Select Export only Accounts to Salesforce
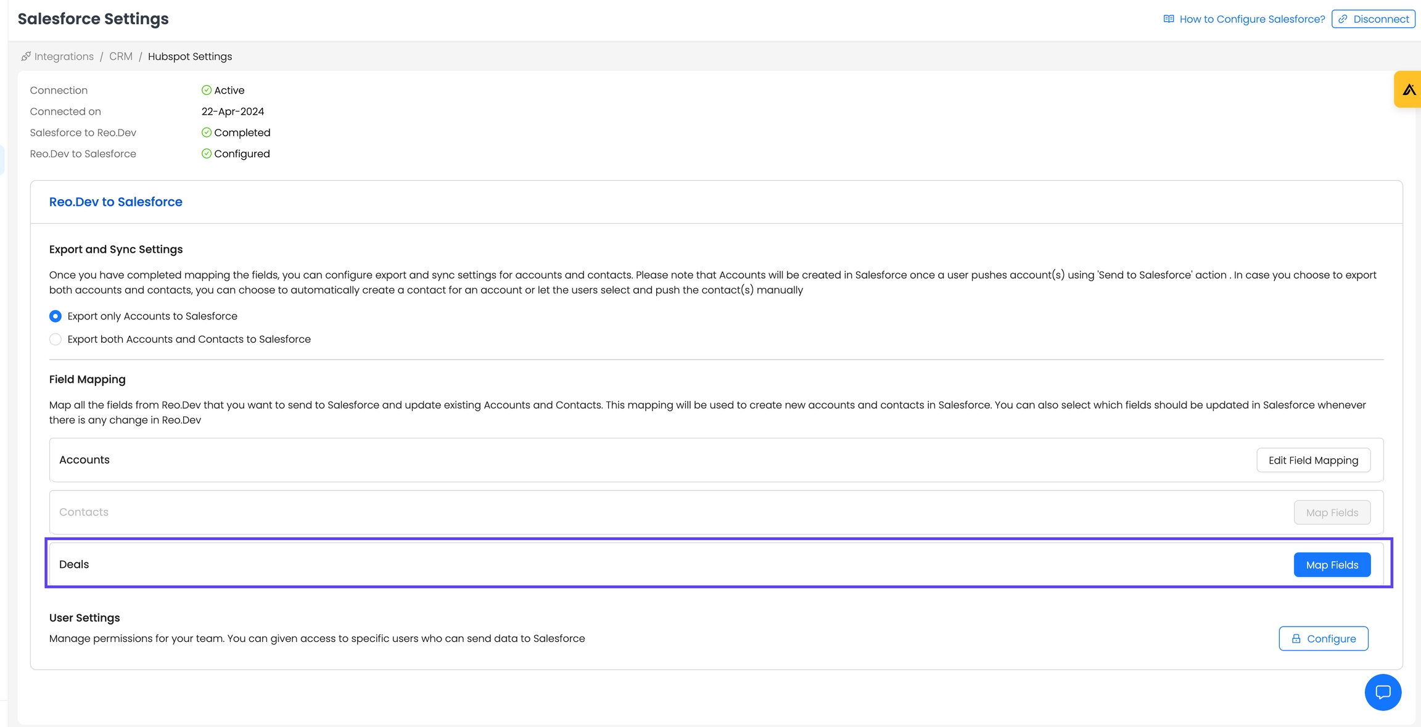The width and height of the screenshot is (1421, 727). pos(56,316)
